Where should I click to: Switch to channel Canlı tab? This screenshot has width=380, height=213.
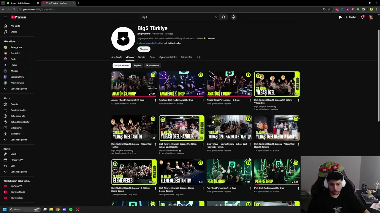pyautogui.click(x=152, y=57)
